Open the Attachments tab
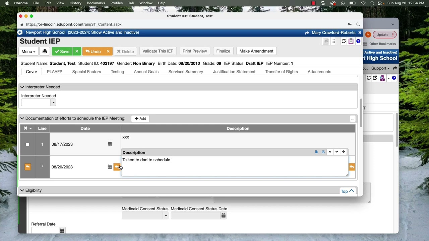Screen dimensions: 429x241 pyautogui.click(x=319, y=72)
